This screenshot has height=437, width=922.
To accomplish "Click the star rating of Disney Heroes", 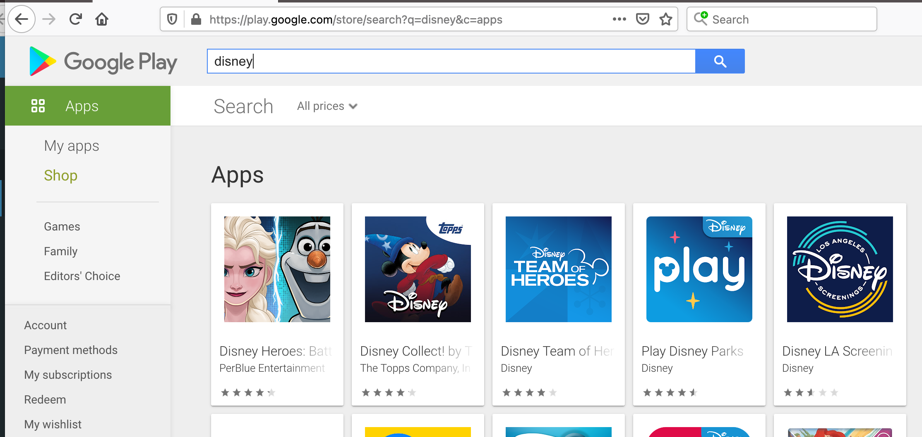I will coord(248,392).
